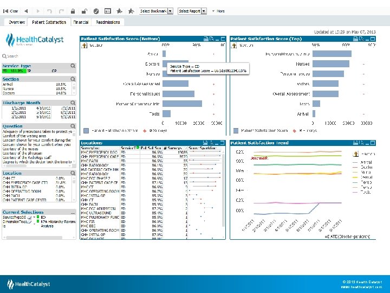Go back one selection step
This screenshot has height=293, width=390.
click(26, 11)
